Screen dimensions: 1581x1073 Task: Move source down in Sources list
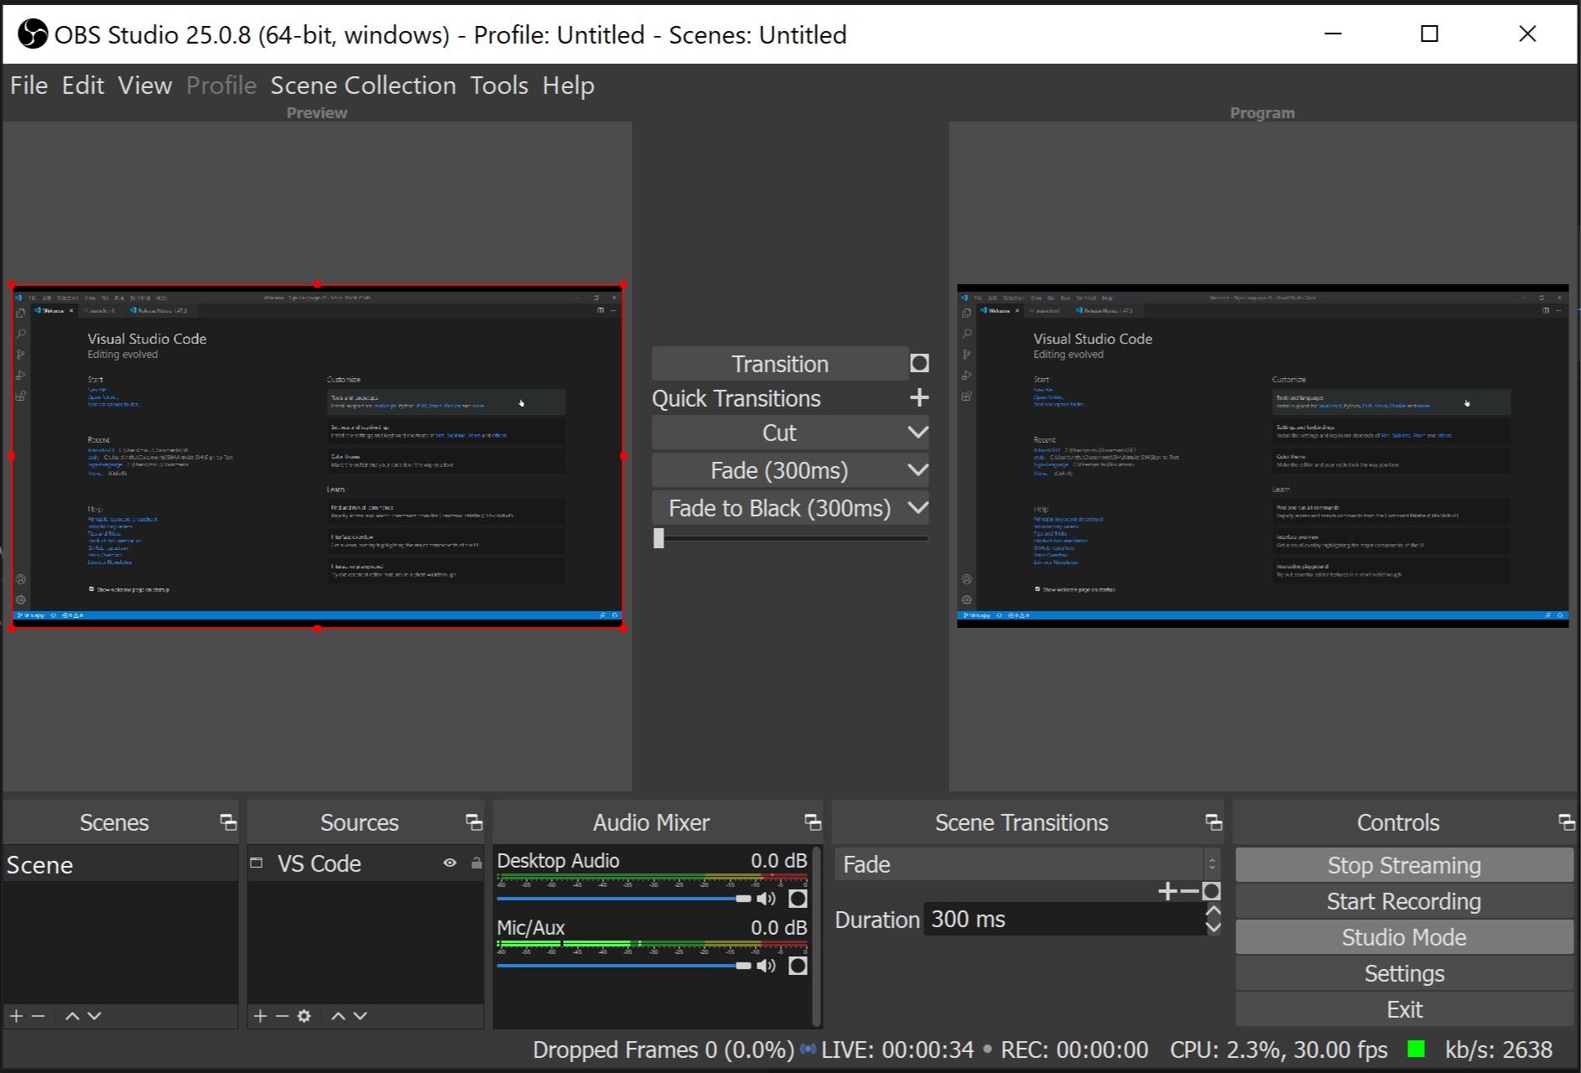coord(360,1015)
